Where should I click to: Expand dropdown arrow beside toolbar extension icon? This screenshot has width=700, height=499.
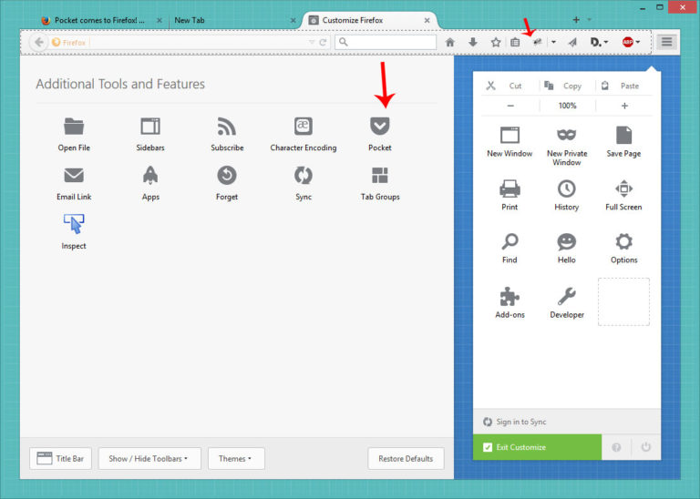point(553,43)
